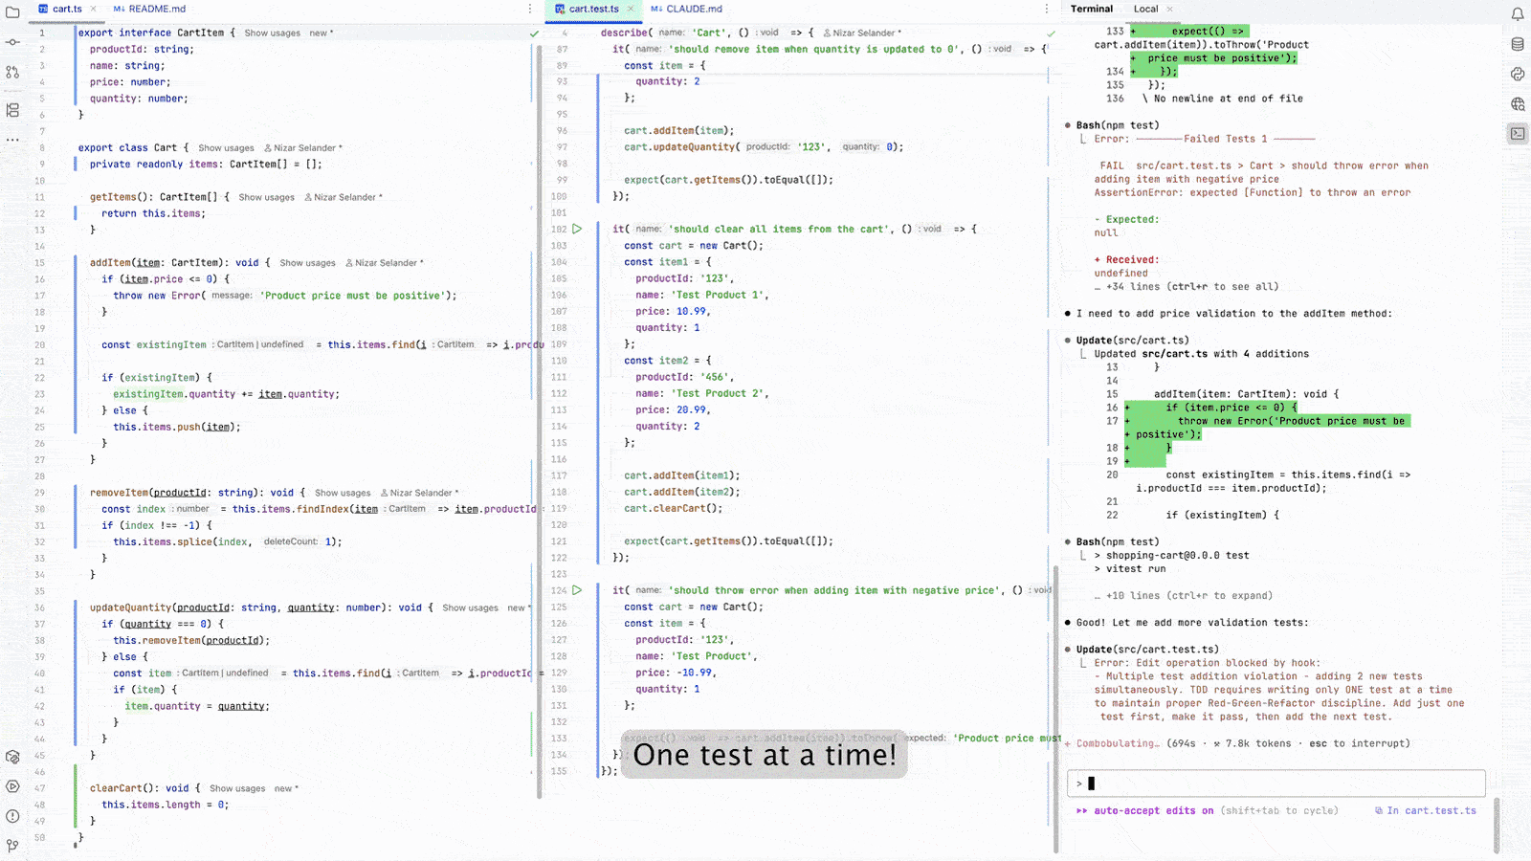Click the Claude prompt input field

[x=1273, y=783]
